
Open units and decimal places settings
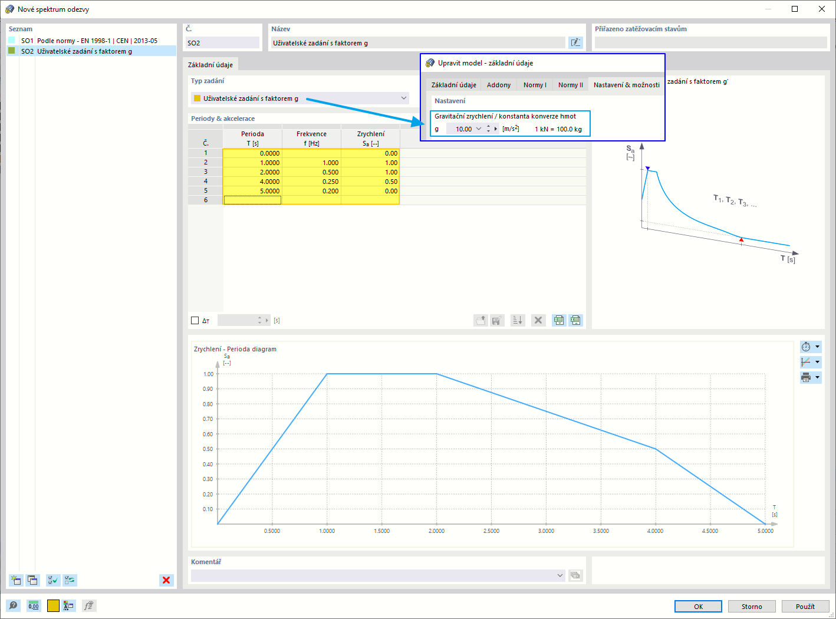[34, 605]
